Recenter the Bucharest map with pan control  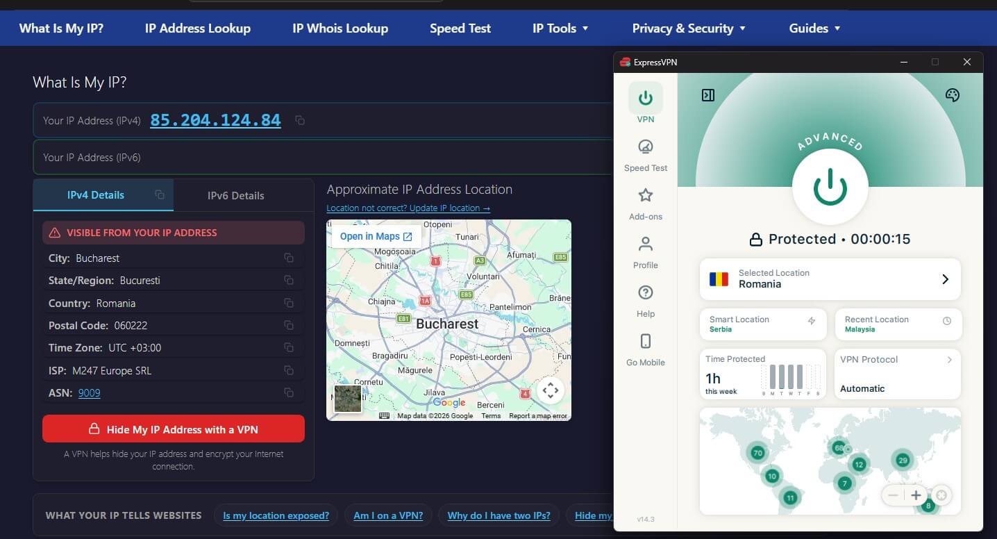[551, 390]
